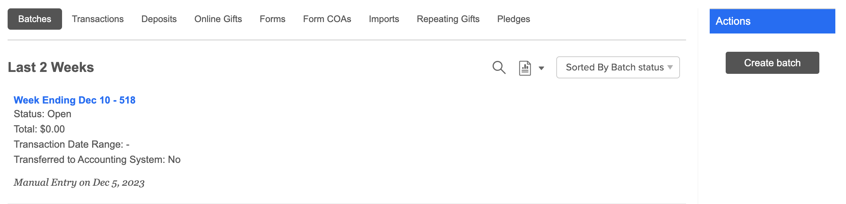Switch to the Batches tab
846x204 pixels.
tap(35, 19)
